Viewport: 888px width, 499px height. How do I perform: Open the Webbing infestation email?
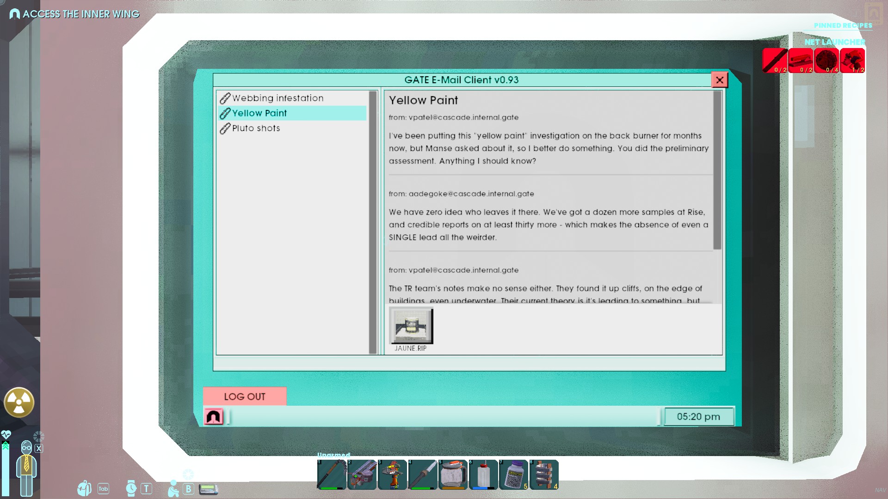click(x=277, y=98)
